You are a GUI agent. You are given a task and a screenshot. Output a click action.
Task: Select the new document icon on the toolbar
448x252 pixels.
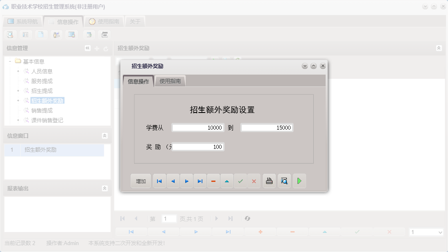pyautogui.click(x=41, y=35)
